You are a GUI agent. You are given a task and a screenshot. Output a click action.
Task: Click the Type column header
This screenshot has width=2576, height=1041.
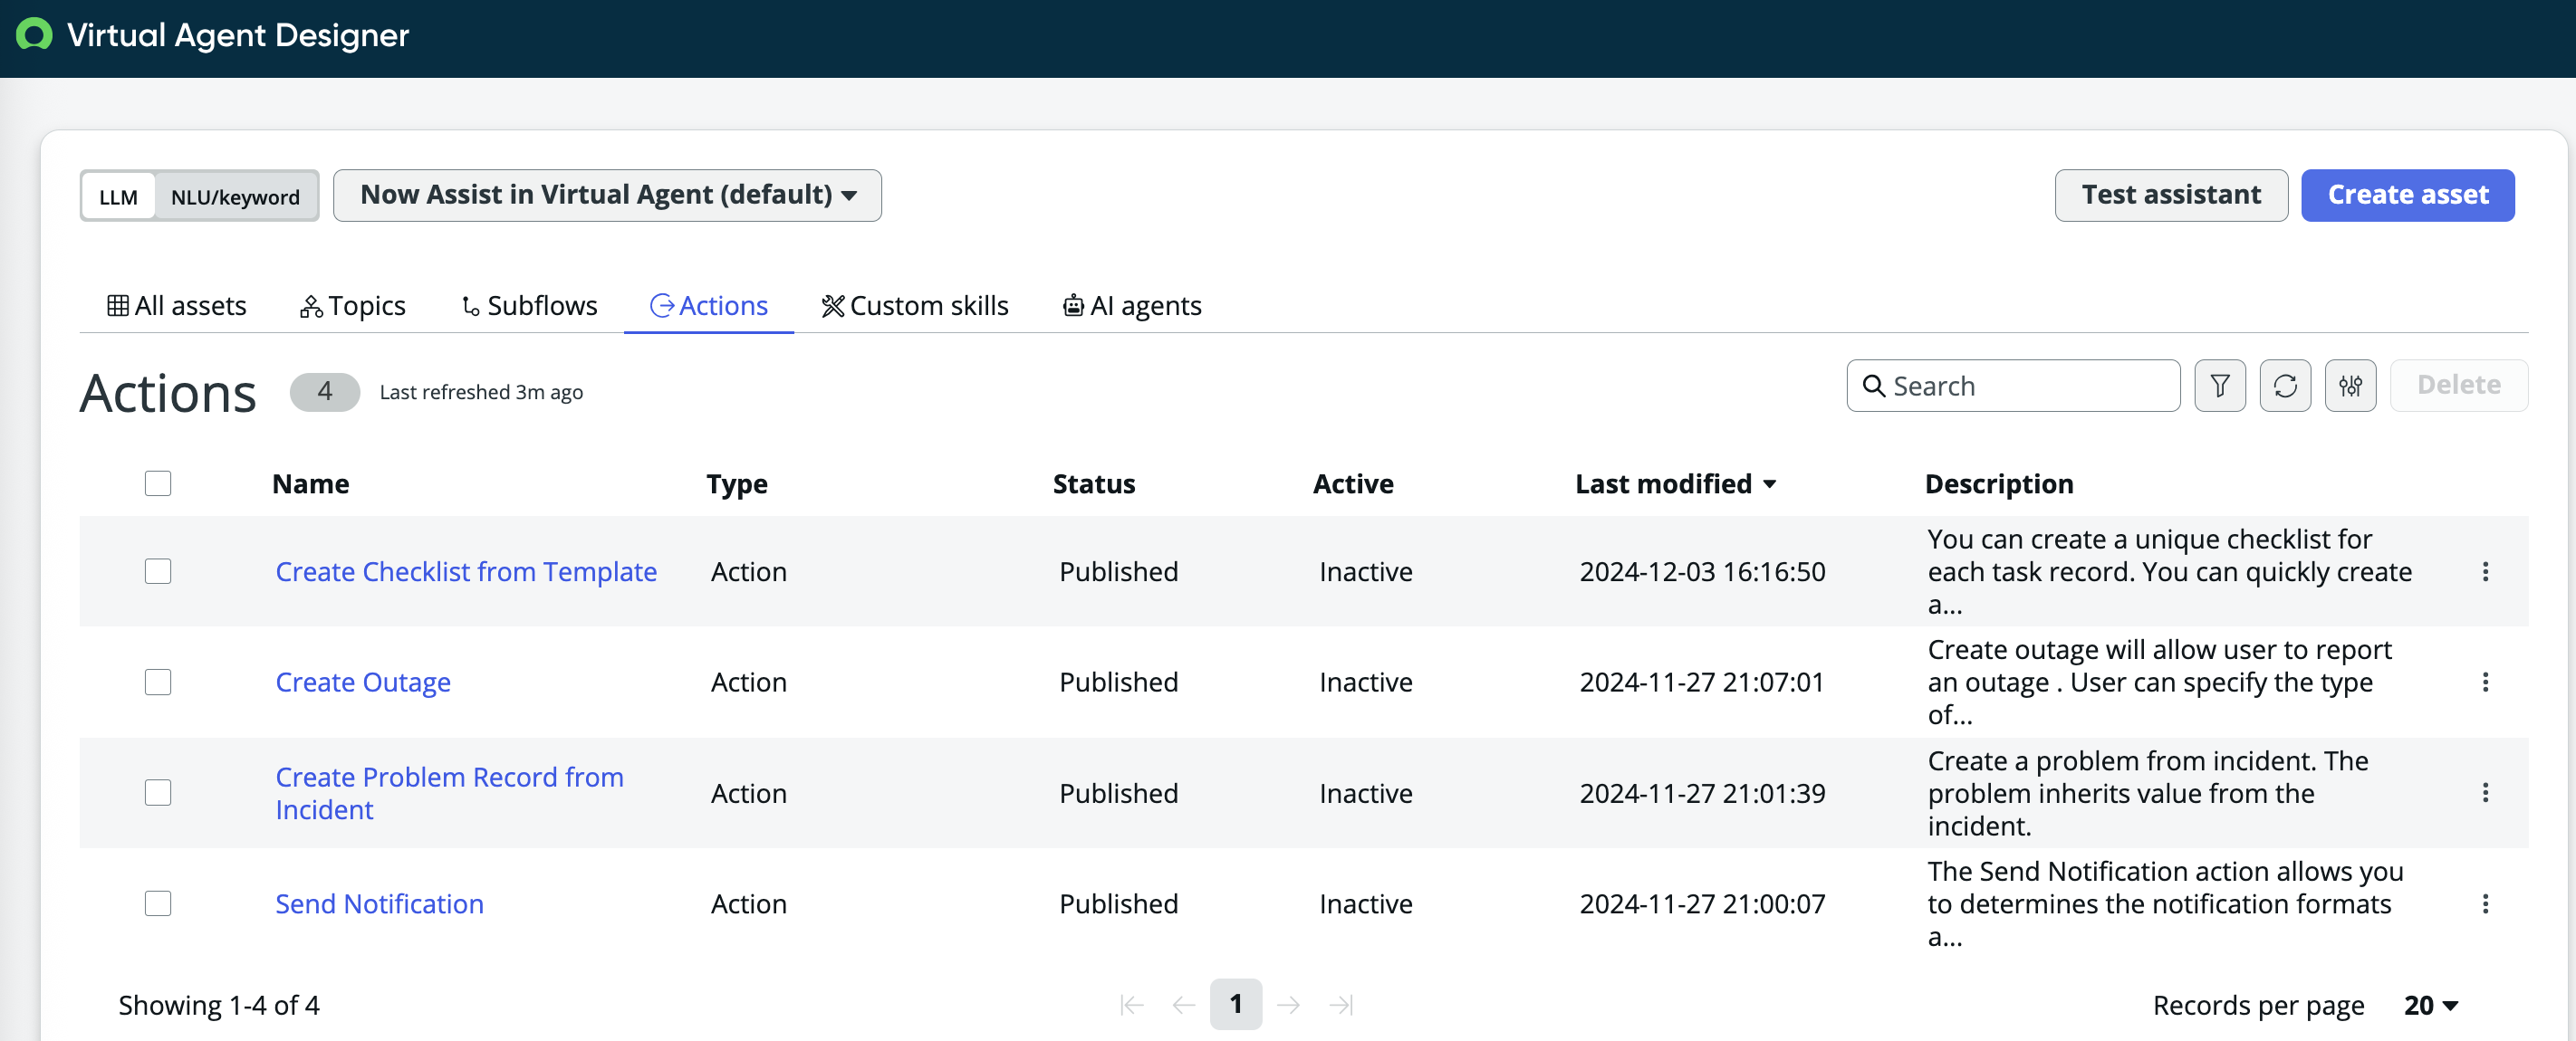click(x=737, y=483)
